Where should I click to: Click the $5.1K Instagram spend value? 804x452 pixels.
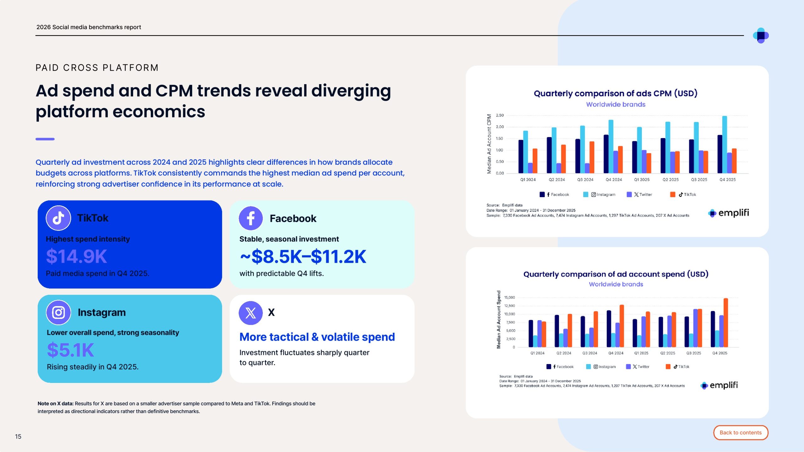click(x=70, y=350)
